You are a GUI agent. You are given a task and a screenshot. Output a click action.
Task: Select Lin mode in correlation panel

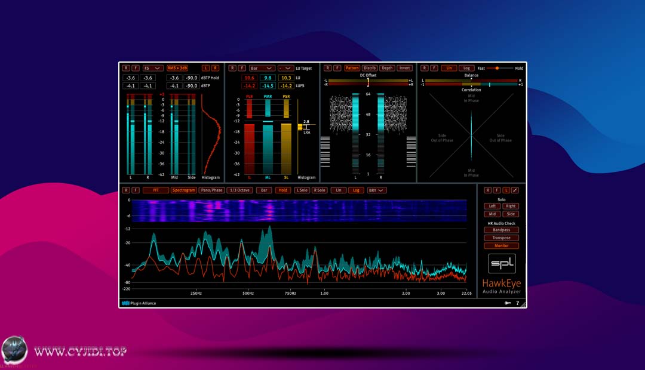tap(449, 68)
